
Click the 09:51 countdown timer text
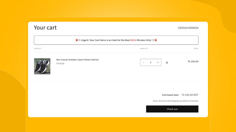tap(133, 40)
